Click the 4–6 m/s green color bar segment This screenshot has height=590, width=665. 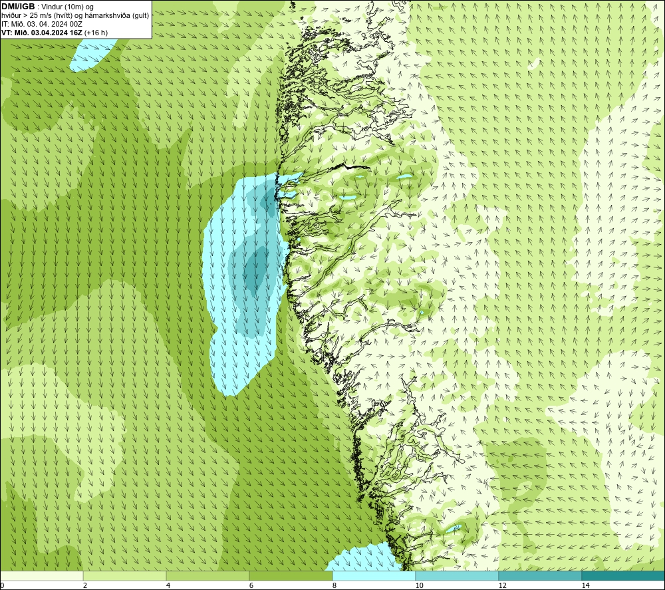(x=207, y=575)
